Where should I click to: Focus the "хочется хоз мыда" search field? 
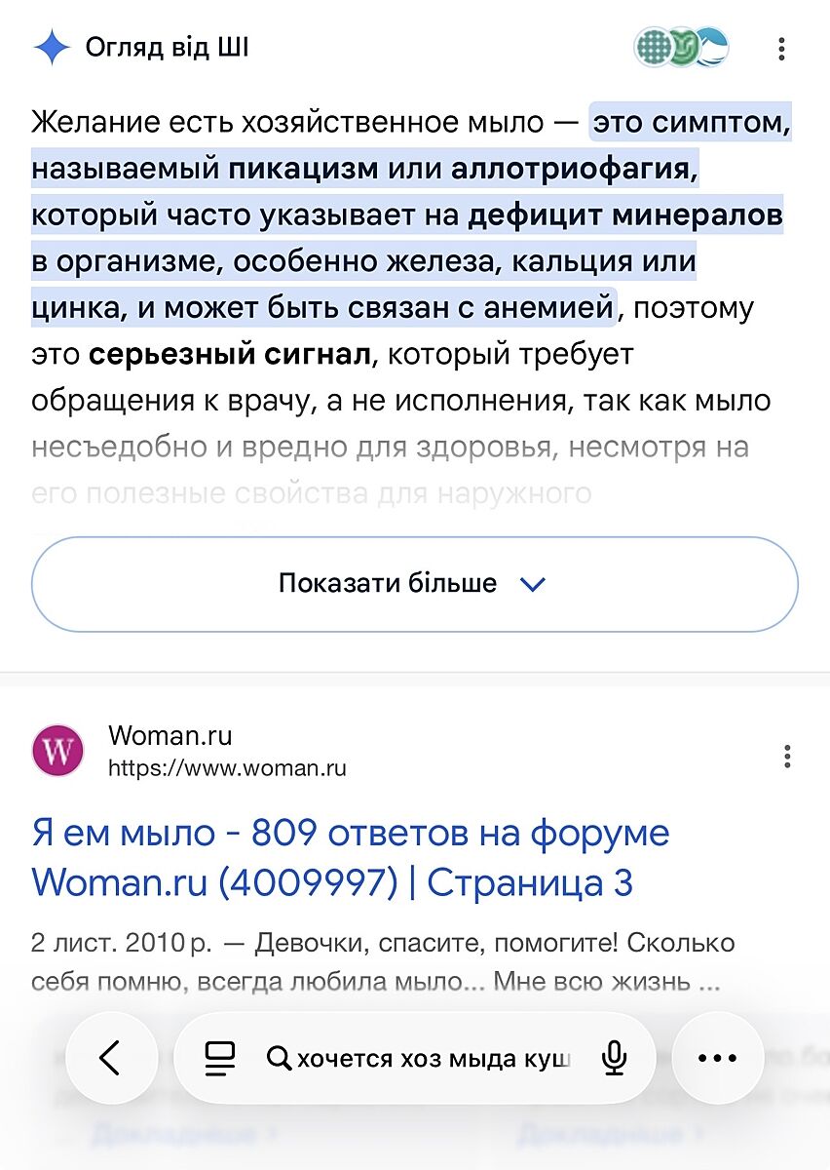[x=434, y=1059]
